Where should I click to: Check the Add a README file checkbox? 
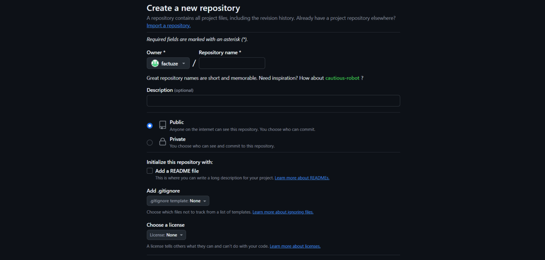(149, 171)
